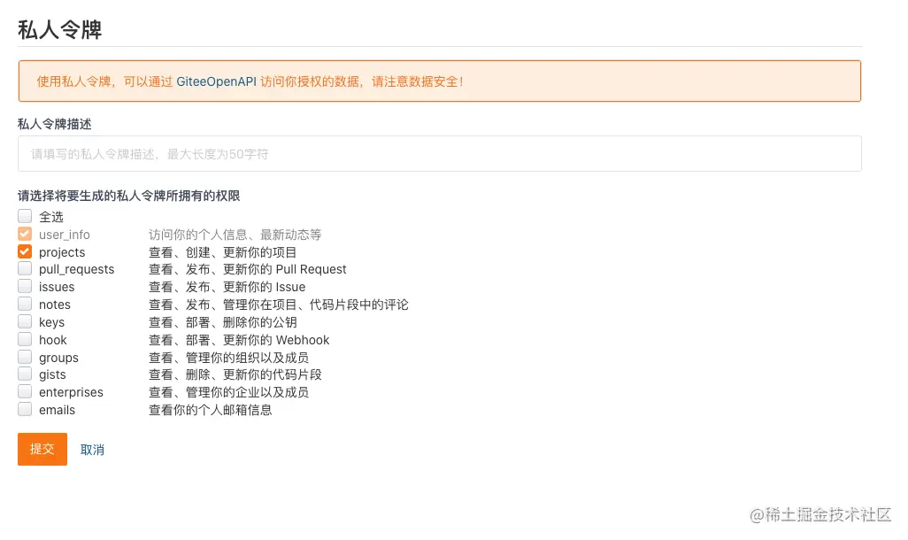908x540 pixels.
Task: Check the hook permission
Action: (x=24, y=340)
